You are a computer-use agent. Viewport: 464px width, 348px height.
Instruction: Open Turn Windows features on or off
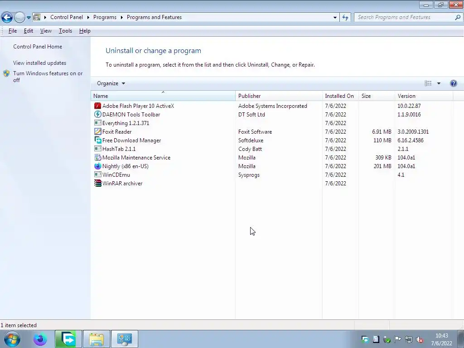click(x=48, y=77)
